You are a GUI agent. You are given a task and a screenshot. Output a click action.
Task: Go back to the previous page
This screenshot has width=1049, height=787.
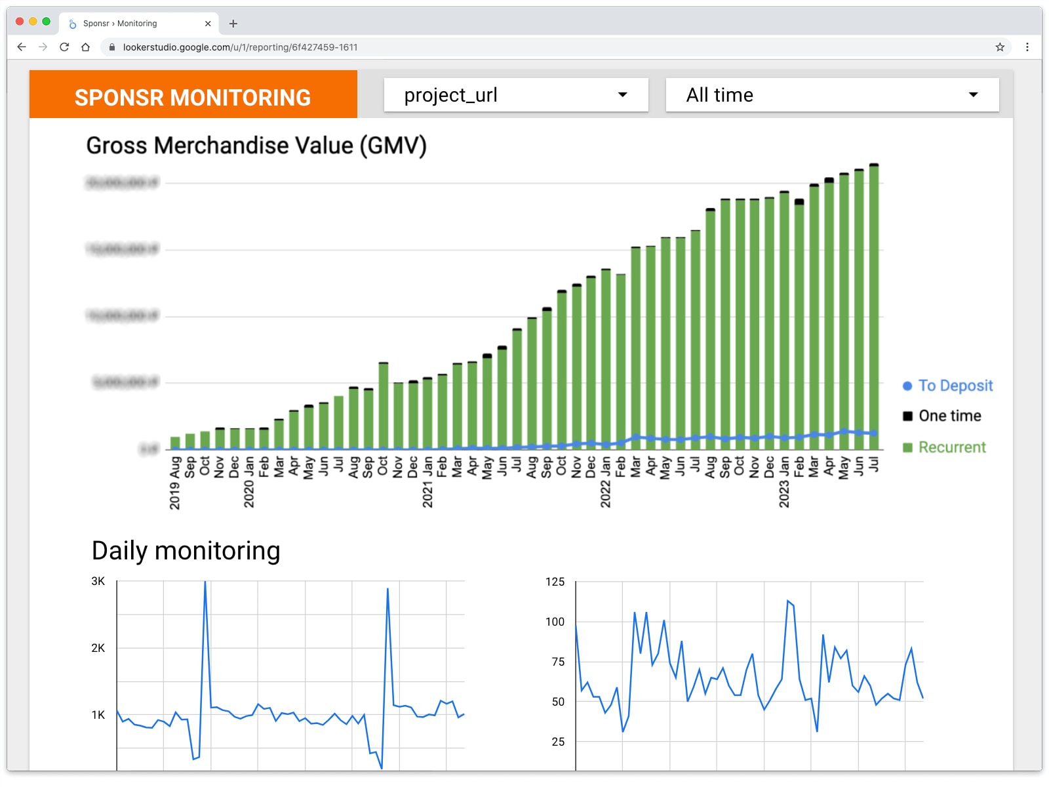click(22, 47)
